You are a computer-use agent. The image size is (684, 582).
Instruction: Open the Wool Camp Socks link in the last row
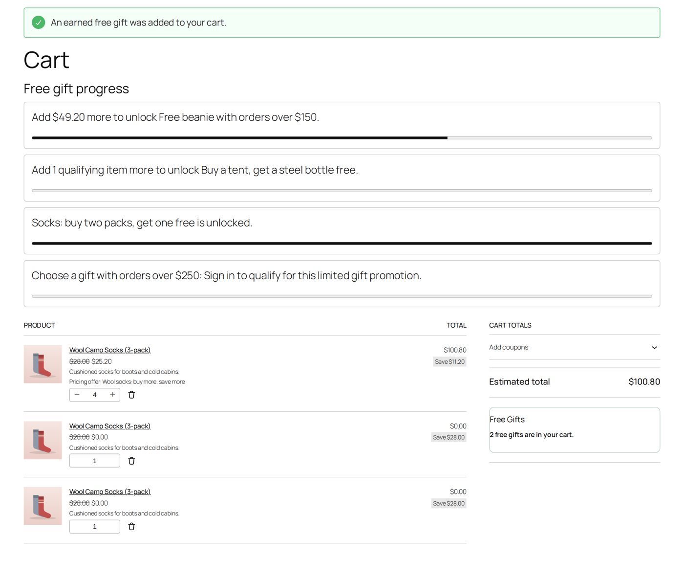point(110,492)
